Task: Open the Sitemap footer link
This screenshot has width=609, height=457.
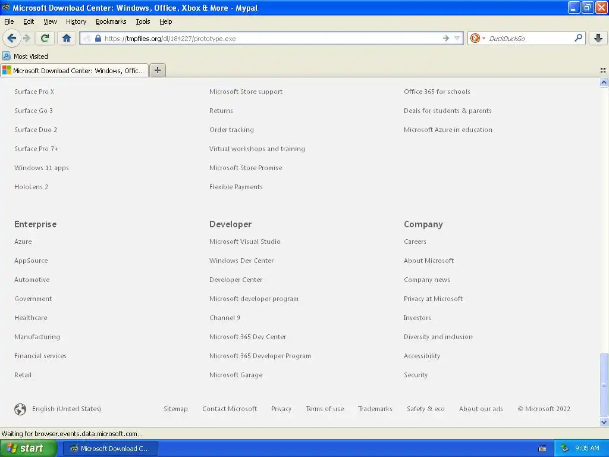Action: tap(175, 409)
